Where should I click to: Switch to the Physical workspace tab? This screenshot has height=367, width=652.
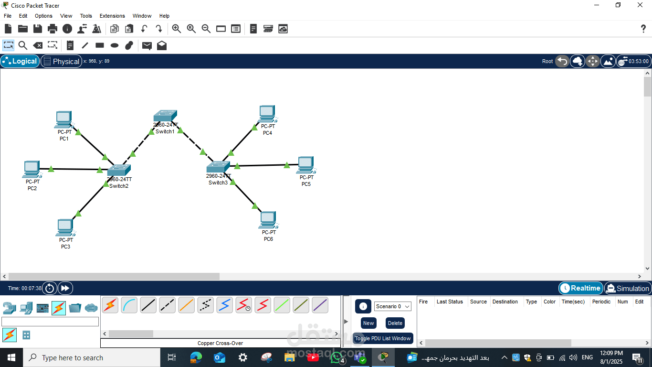[61, 61]
